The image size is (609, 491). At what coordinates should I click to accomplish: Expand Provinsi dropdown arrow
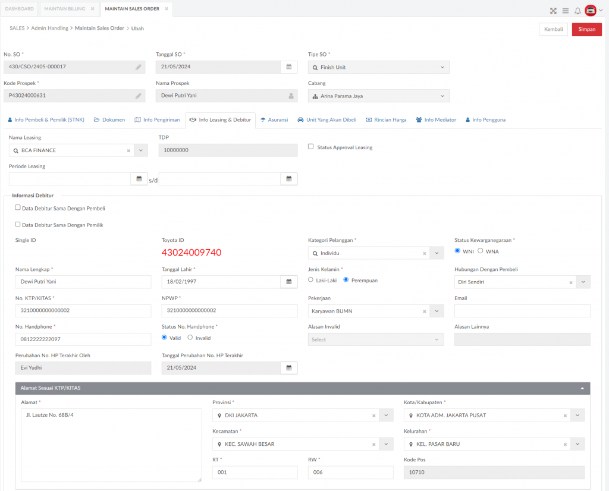(387, 416)
